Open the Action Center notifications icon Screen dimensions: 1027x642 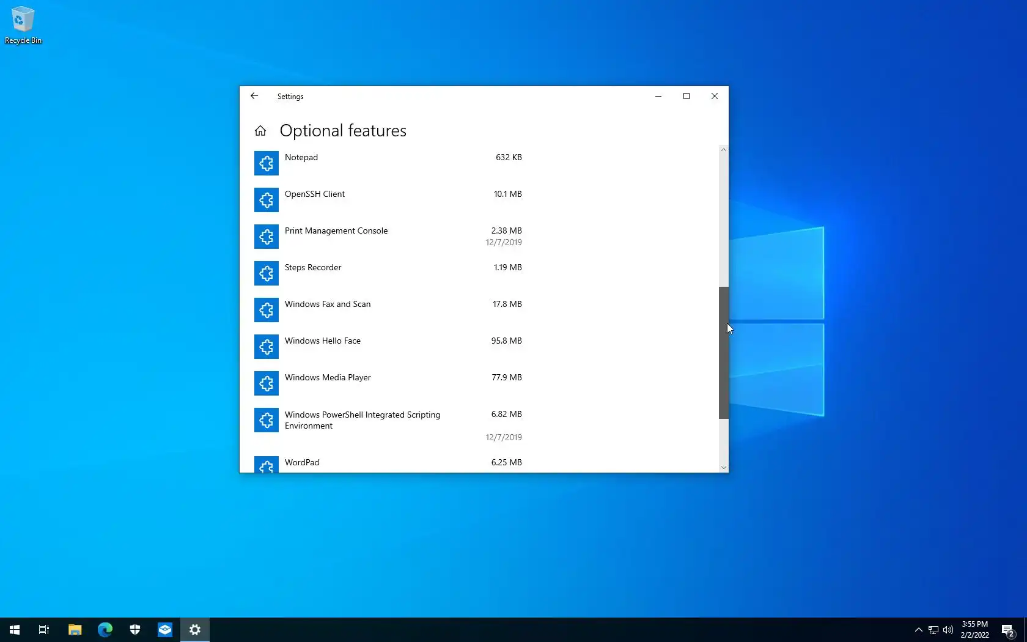coord(1009,630)
